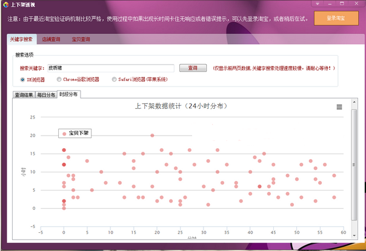Open the chart hamburger menu icon

point(339,107)
